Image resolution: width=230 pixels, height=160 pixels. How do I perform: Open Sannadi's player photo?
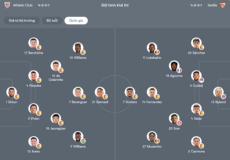100,92
